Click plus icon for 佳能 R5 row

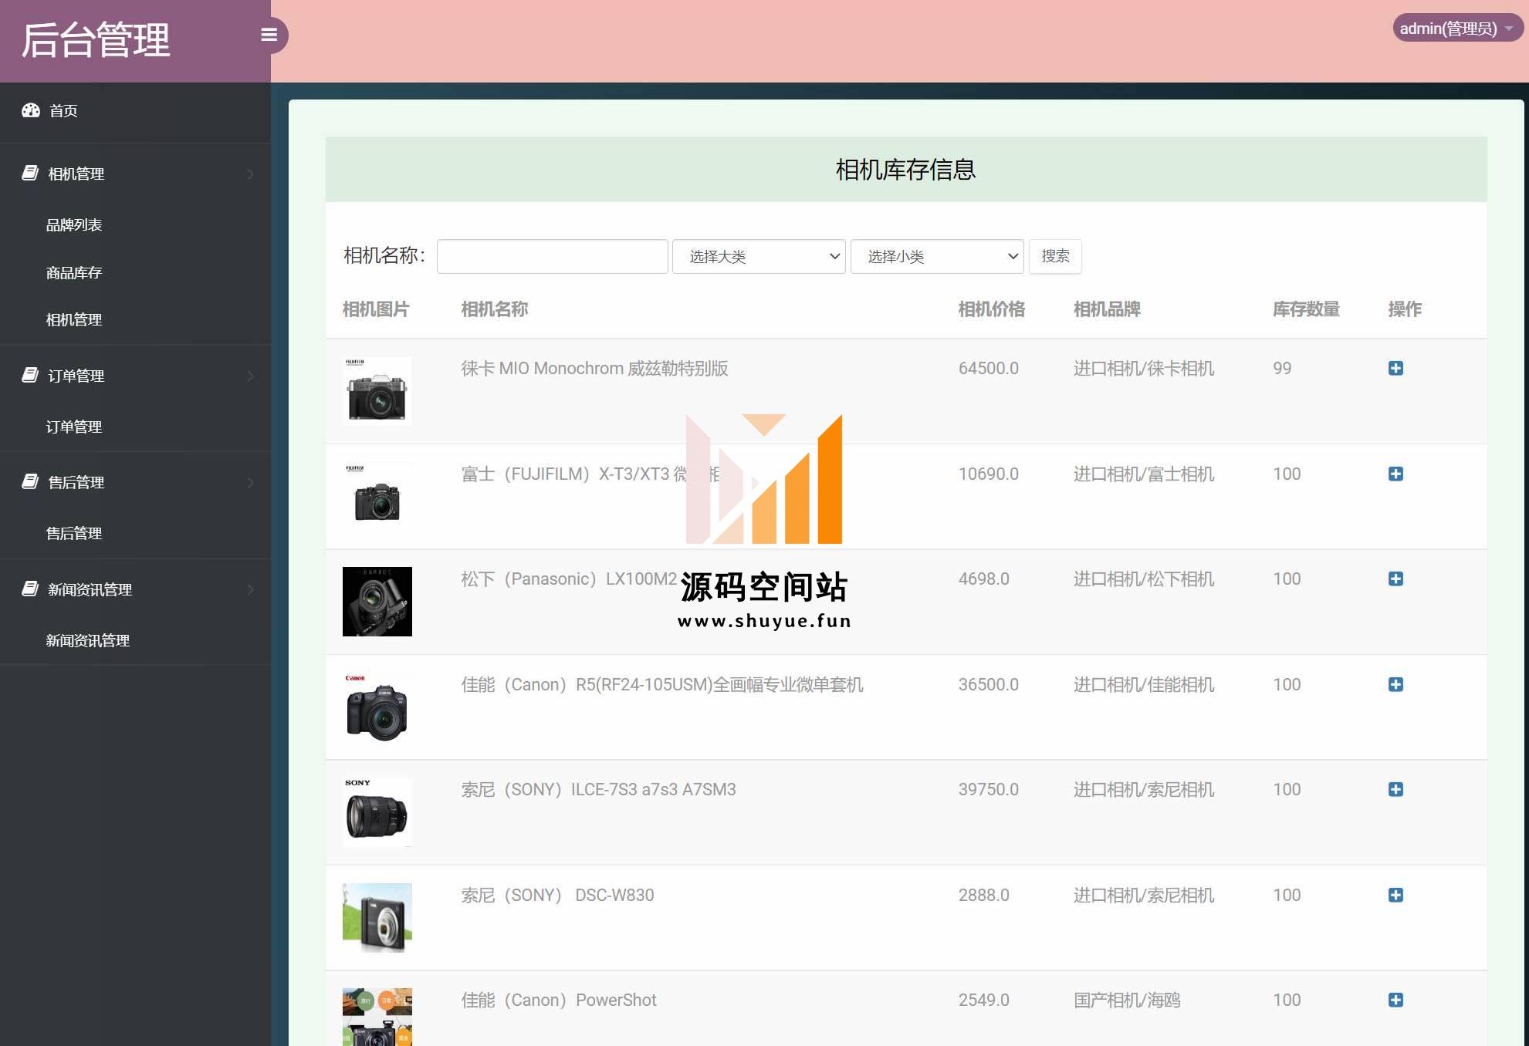[x=1395, y=684]
